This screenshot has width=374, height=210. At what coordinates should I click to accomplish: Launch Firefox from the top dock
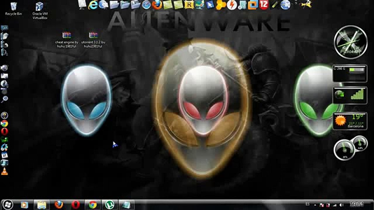click(157, 5)
